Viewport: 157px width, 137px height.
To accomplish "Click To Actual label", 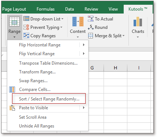I will tap(104, 19).
